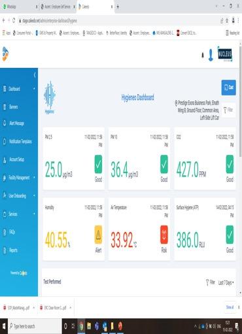Screen dimensions: 242x334
Task: Click the PM 10 Good check icon
Action: pyautogui.click(x=164, y=164)
